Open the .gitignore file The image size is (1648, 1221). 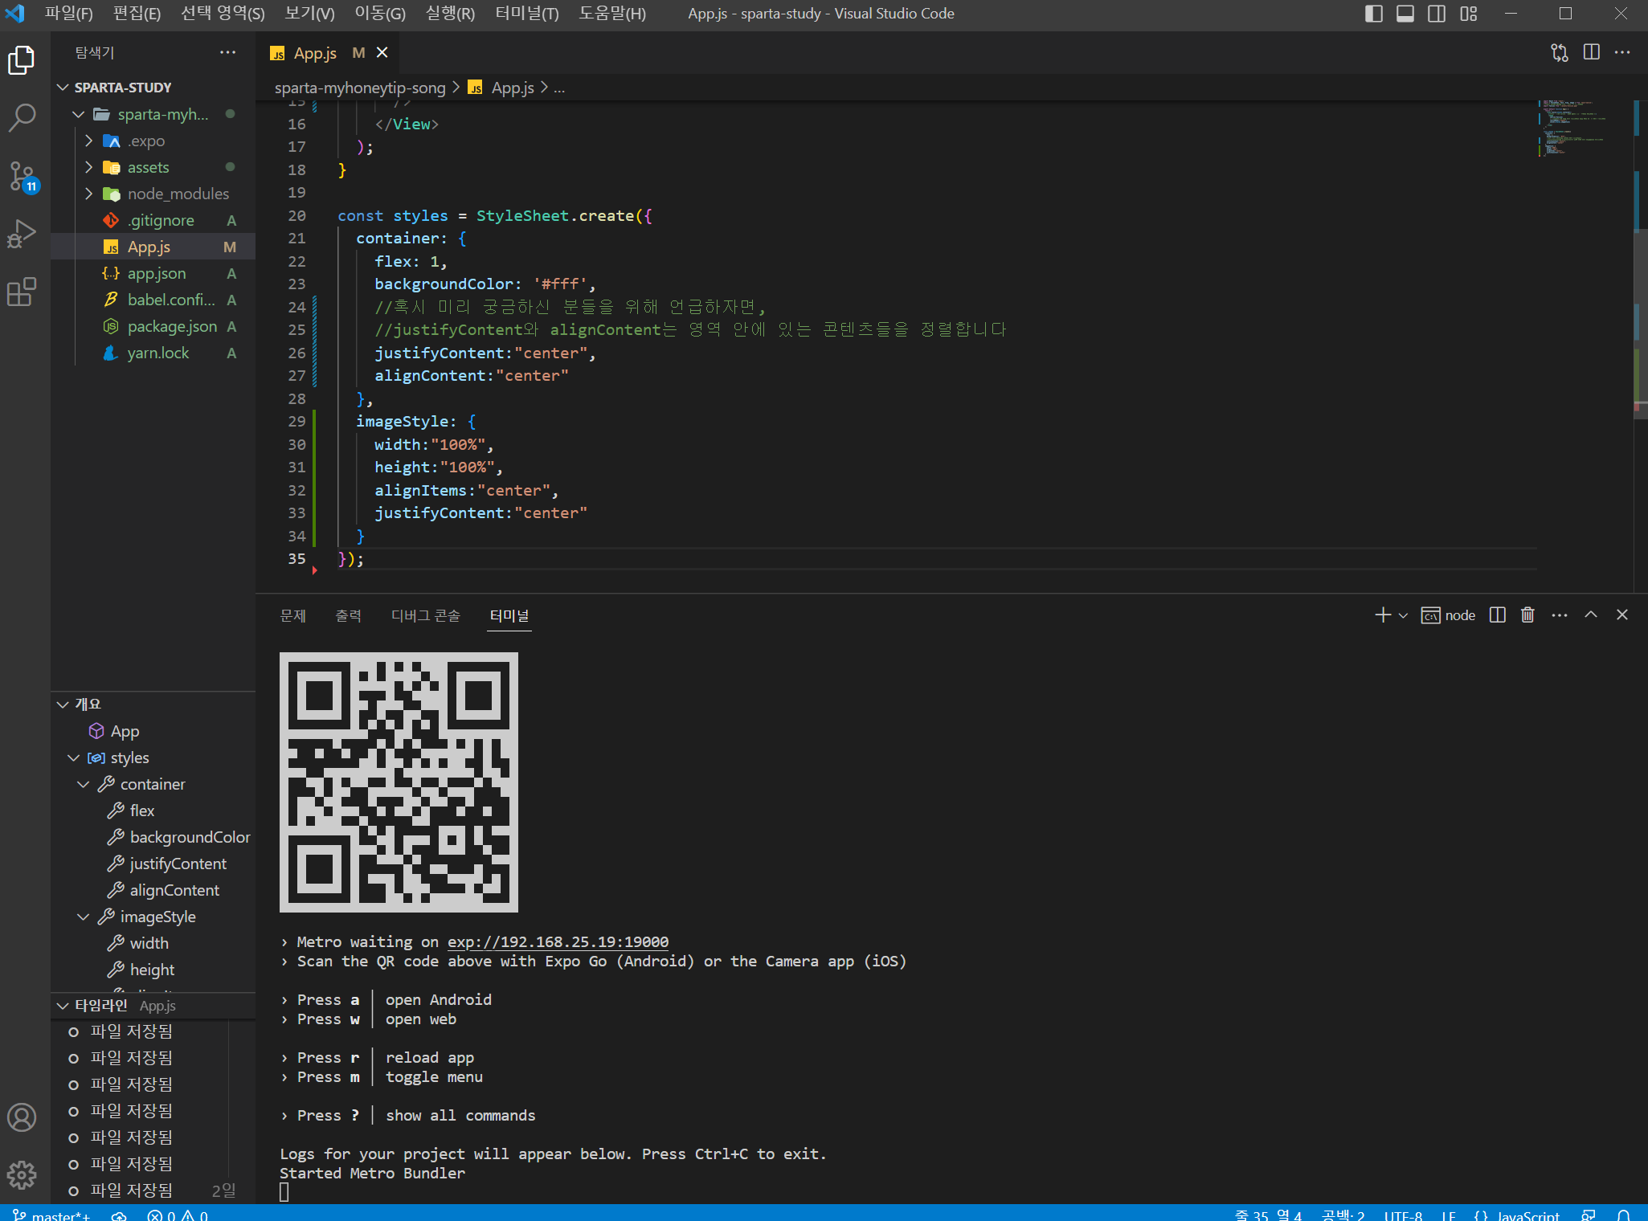(x=153, y=221)
